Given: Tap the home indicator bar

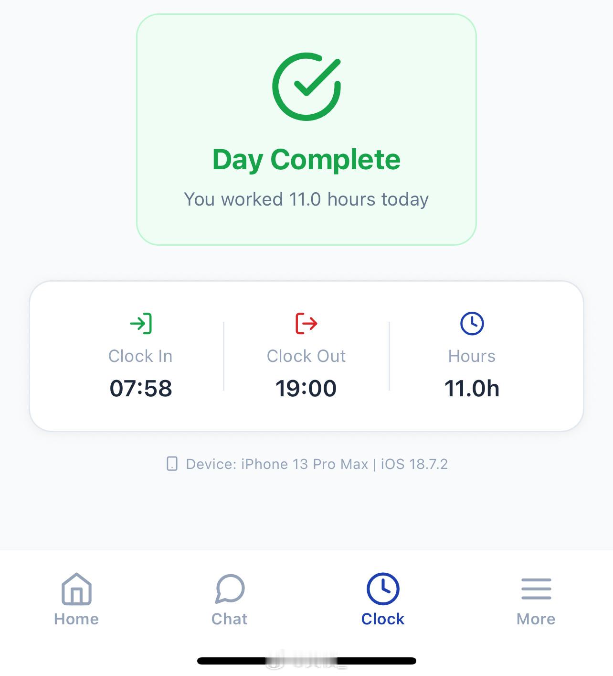Looking at the screenshot, I should 306,661.
